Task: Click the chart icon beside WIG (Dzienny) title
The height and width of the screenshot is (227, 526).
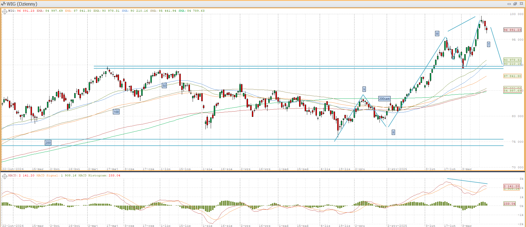Action: [3, 4]
